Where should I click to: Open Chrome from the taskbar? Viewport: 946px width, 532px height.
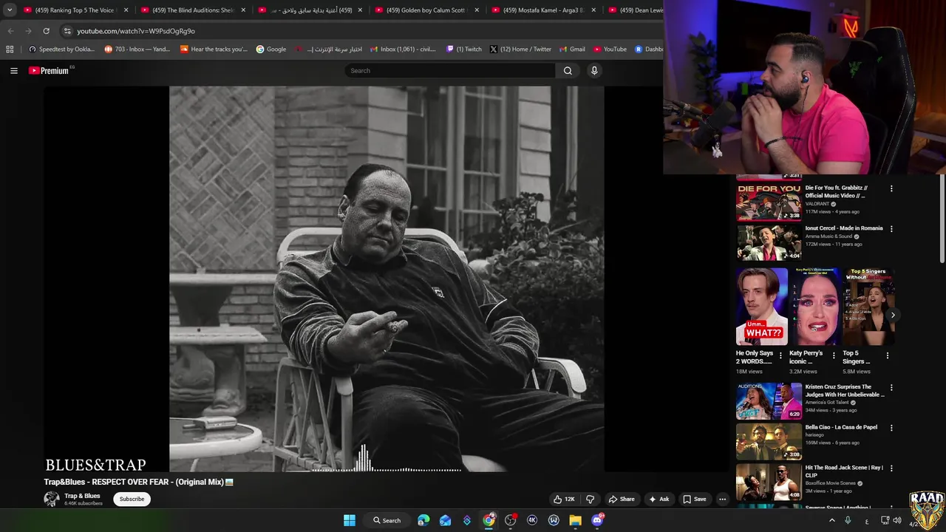click(489, 520)
